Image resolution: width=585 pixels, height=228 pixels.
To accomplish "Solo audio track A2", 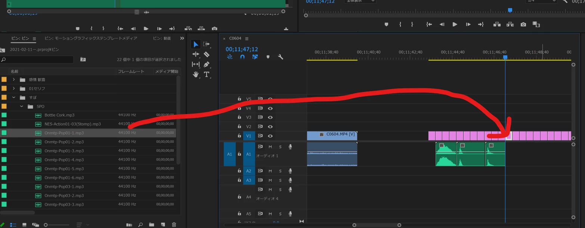I will click(x=280, y=171).
